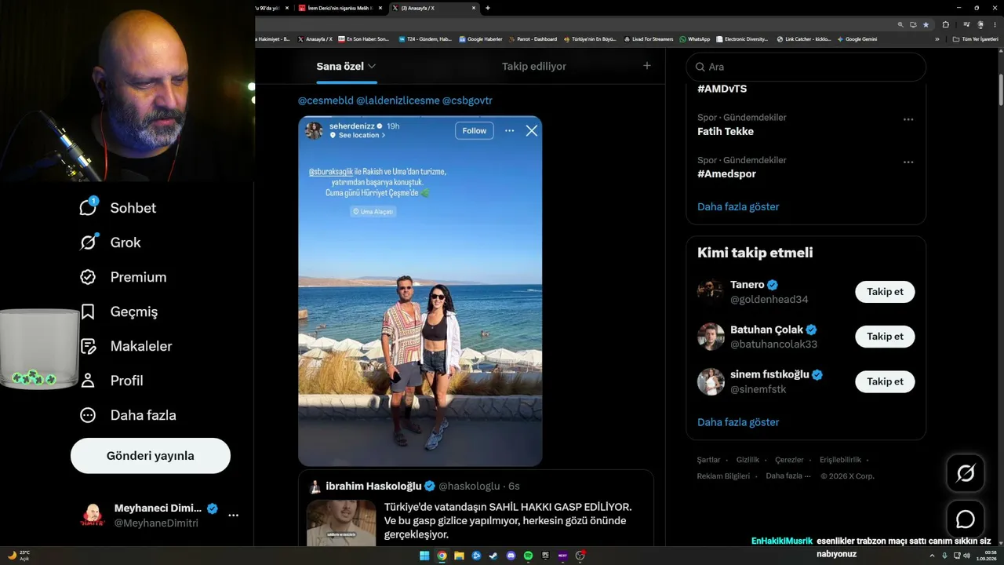Image resolution: width=1004 pixels, height=565 pixels.
Task: Open İbrahim Haskoloğlu tweet video thumbnail
Action: pos(341,523)
